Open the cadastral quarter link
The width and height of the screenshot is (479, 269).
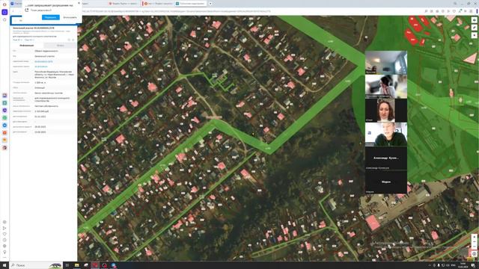point(41,67)
